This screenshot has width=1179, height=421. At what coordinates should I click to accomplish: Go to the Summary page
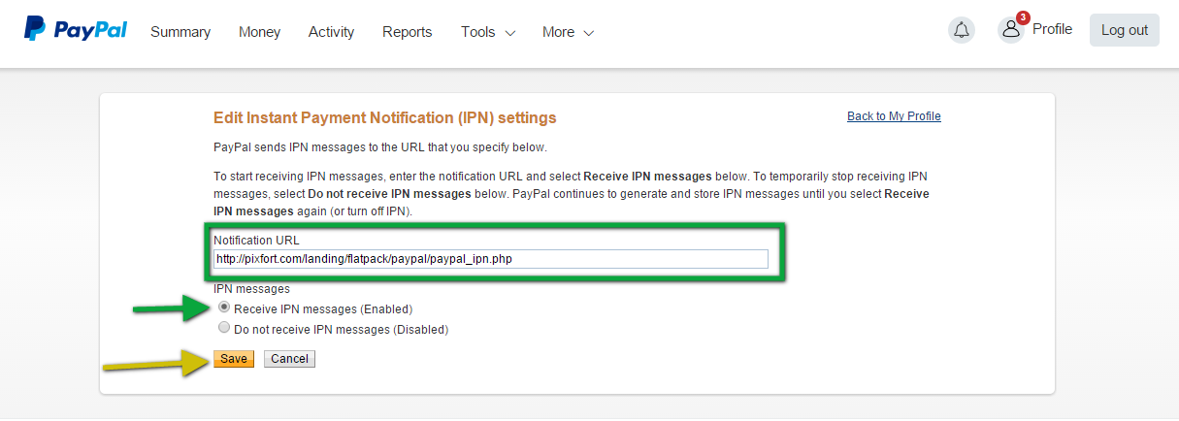click(180, 32)
